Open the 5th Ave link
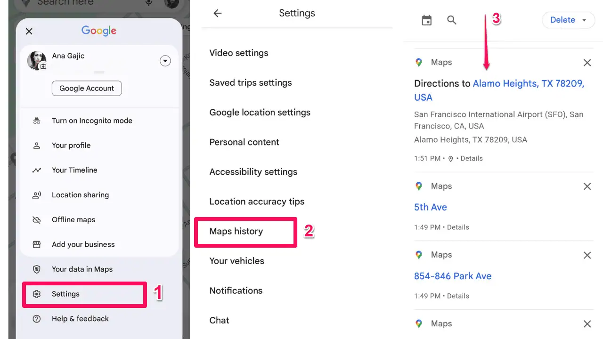 (431, 207)
